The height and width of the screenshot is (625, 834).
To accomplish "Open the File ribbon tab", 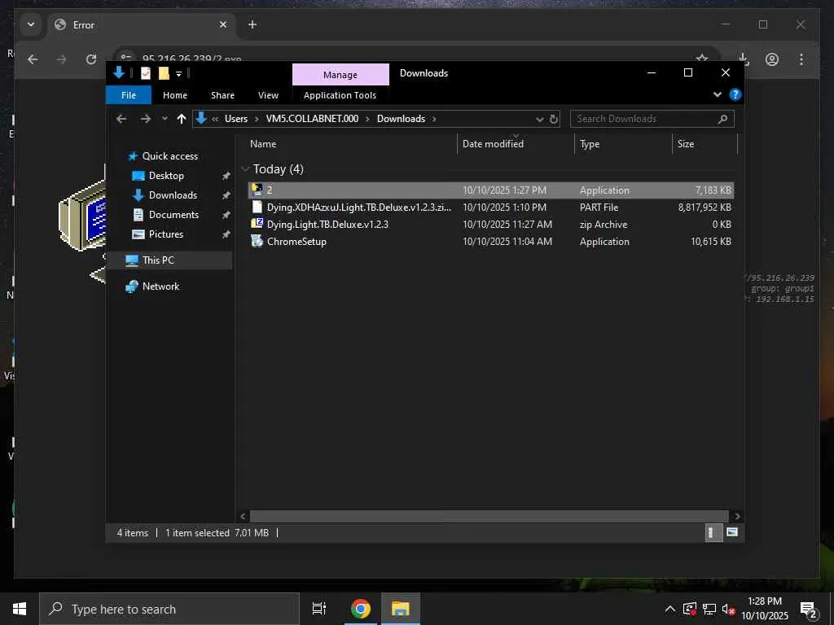I will point(129,95).
